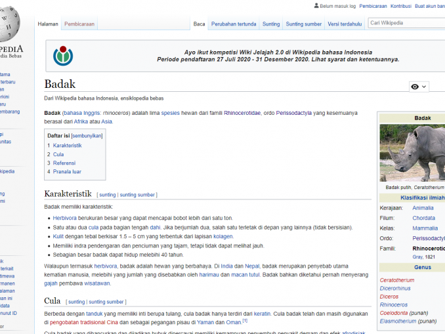Open the Klasifikasi ilmiah infobox link
The image size is (445, 334).
tap(423, 198)
